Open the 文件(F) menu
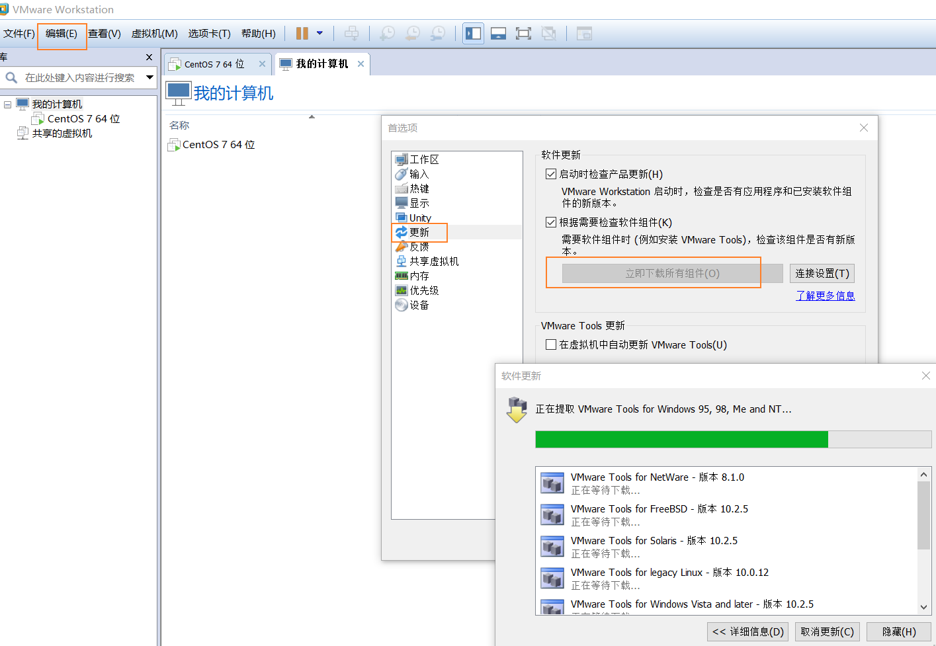This screenshot has height=646, width=936. [x=19, y=34]
